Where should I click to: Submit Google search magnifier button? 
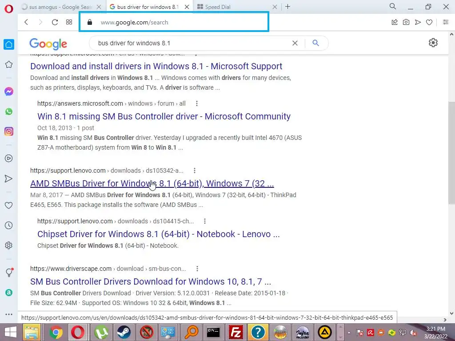pos(316,43)
